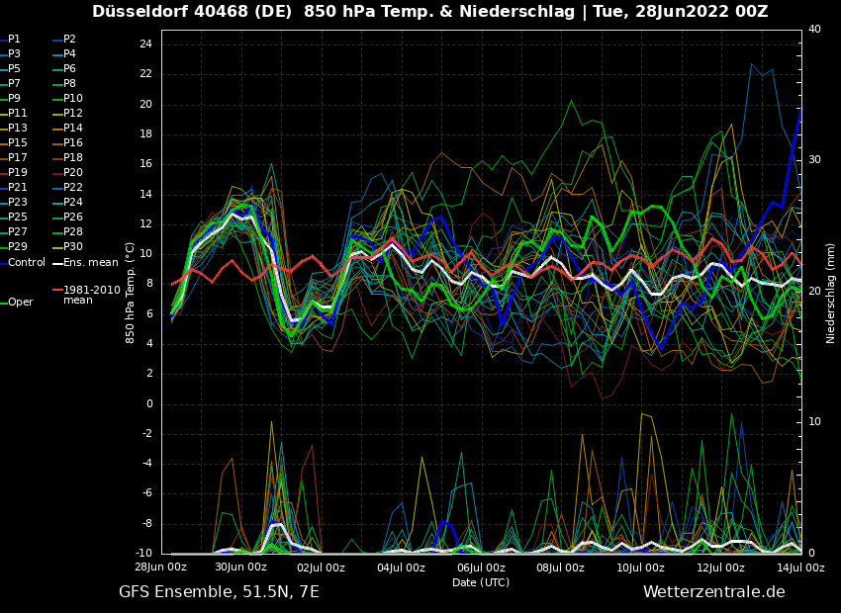Select the P2 legend entry
This screenshot has height=613, width=841.
pos(69,40)
